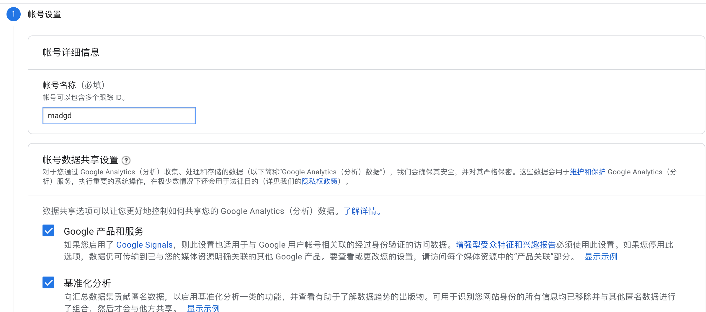706x312 pixels.
Task: Open the 隐私权政策 link
Action: point(320,181)
